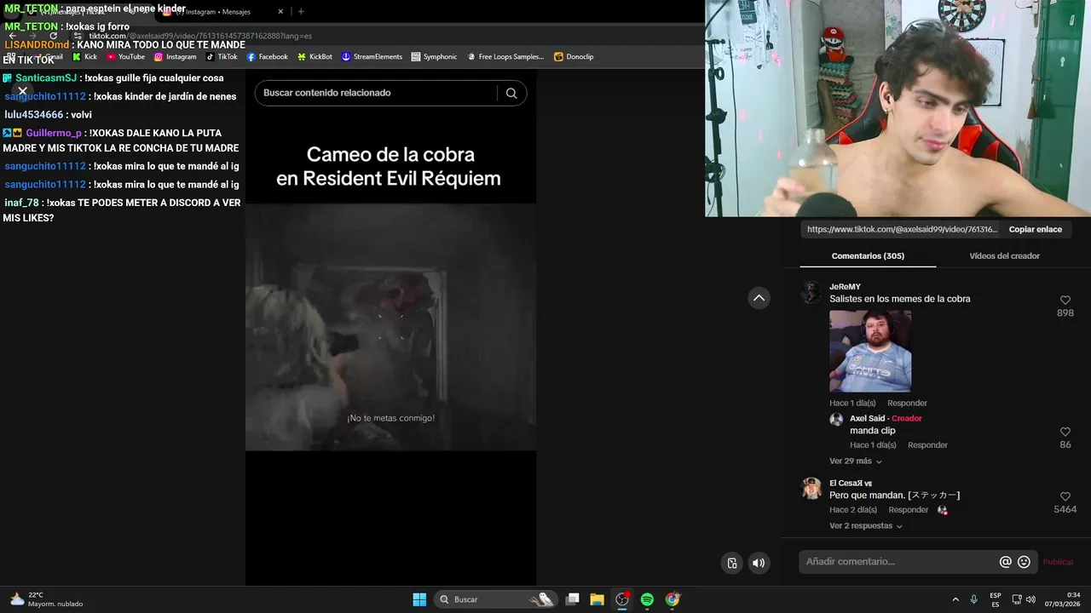Close the Instagram Mensajes browser tab

pos(280,12)
